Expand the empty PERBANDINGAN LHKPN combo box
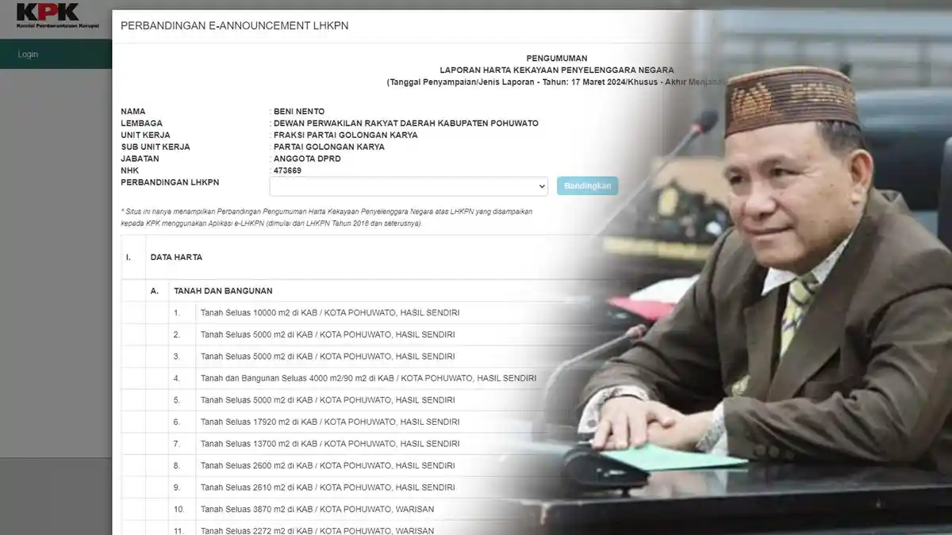 point(409,185)
